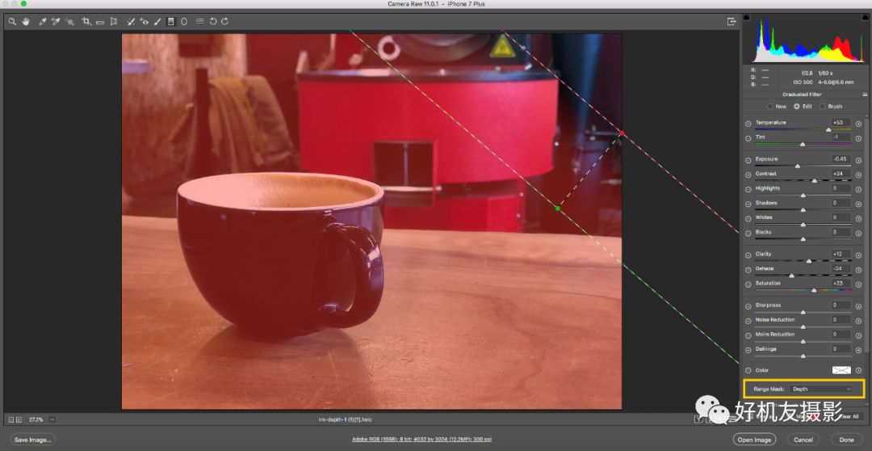The height and width of the screenshot is (451, 872).
Task: Click the red gradient end handle
Action: click(622, 133)
